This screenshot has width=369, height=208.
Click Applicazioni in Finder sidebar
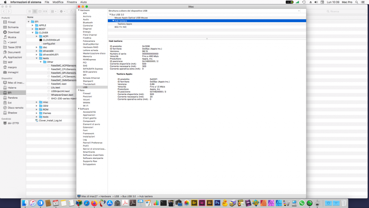pos(15,57)
